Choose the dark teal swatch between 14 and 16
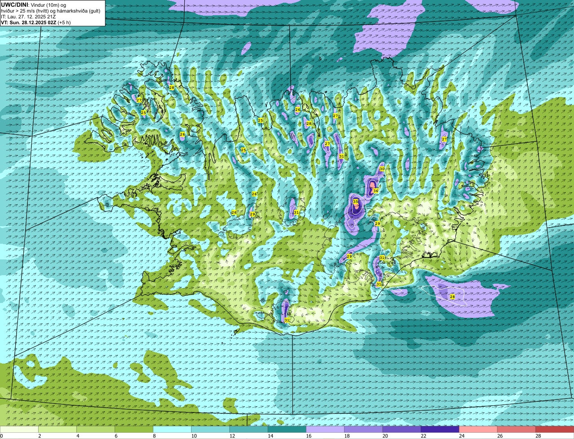Screen dimensions: 574x439 click(x=287, y=429)
